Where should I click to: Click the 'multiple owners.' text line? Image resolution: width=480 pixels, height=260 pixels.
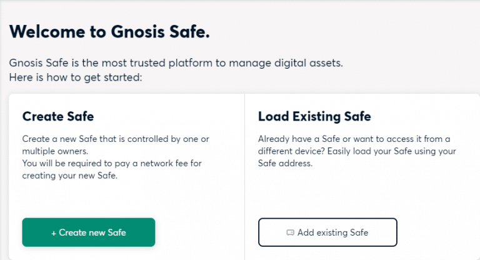click(x=55, y=151)
